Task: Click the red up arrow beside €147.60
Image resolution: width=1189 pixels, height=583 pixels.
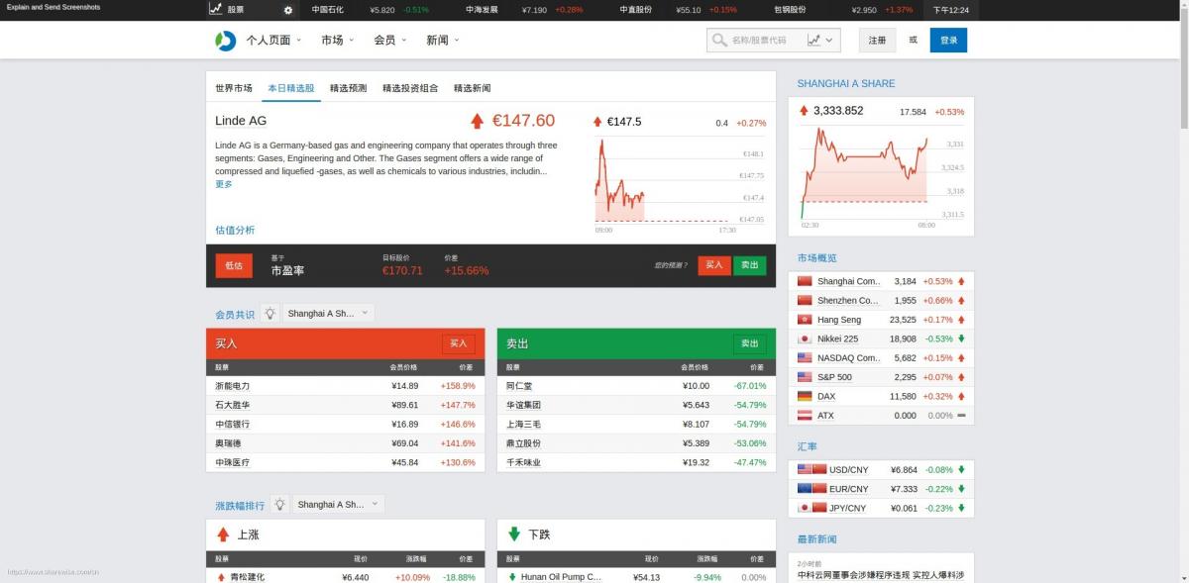Action: pyautogui.click(x=477, y=121)
